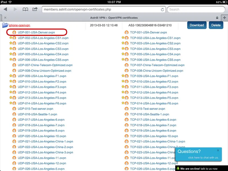This screenshot has height=171, width=228.
Task: Click the iphone-openvpn folder icon
Action: pyautogui.click(x=5, y=25)
